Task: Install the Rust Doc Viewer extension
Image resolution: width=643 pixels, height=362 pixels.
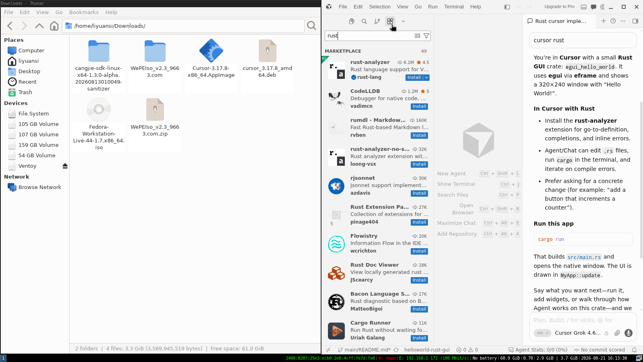Action: [419, 280]
